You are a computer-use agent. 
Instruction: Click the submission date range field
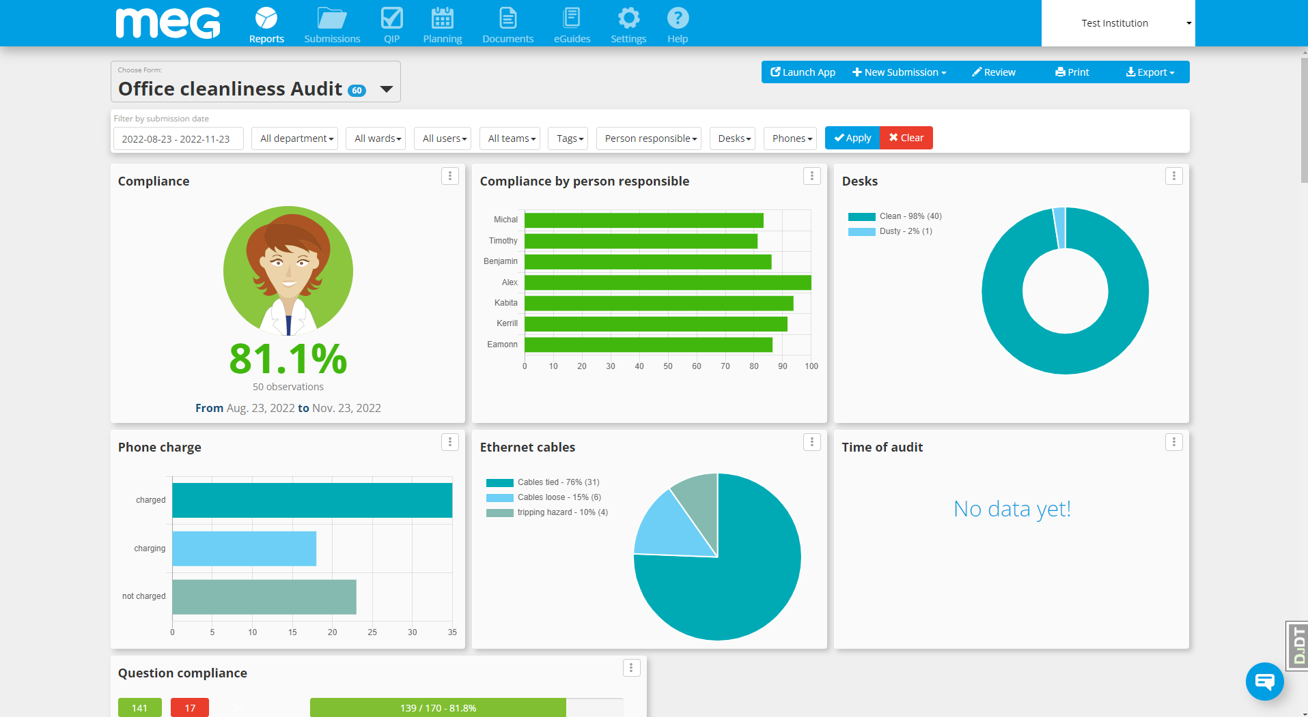point(178,138)
